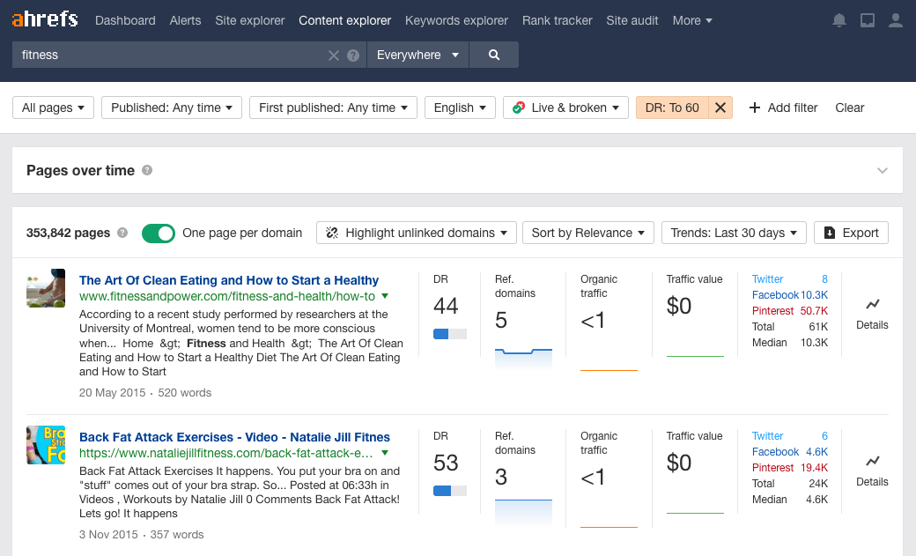Open URL dropdown arrow for nataliejillfitness.com result
916x556 pixels.
(x=385, y=453)
